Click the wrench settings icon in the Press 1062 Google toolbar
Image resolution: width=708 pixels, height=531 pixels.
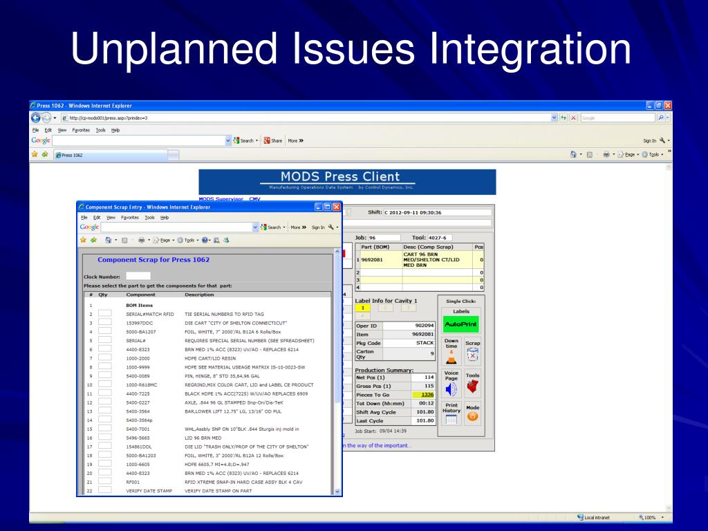[x=662, y=141]
